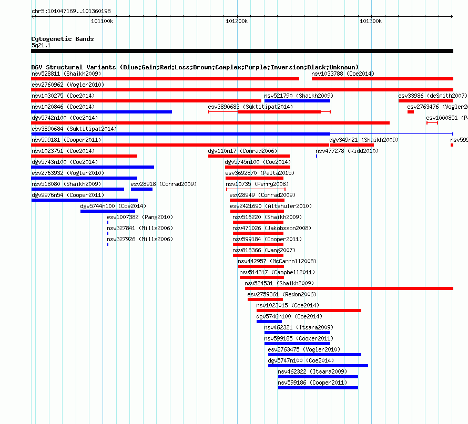Click the 101100k ruler tick label
This screenshot has height=424, width=468.
coord(102,21)
